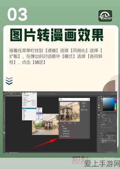Image resolution: width=120 pixels, height=169 pixels.
Task: Click the rainbow hue slider in Color panel
Action: click(115, 104)
